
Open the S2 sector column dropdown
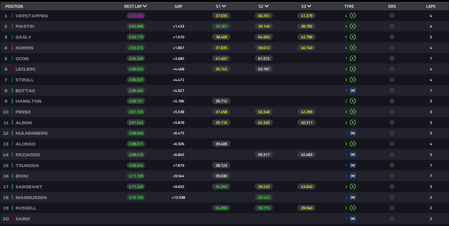click(x=267, y=6)
